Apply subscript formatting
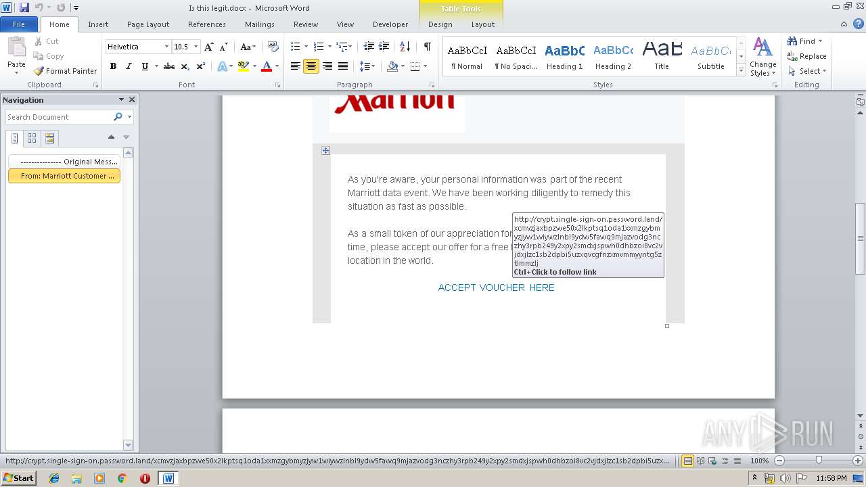The width and height of the screenshot is (866, 487). [x=185, y=66]
